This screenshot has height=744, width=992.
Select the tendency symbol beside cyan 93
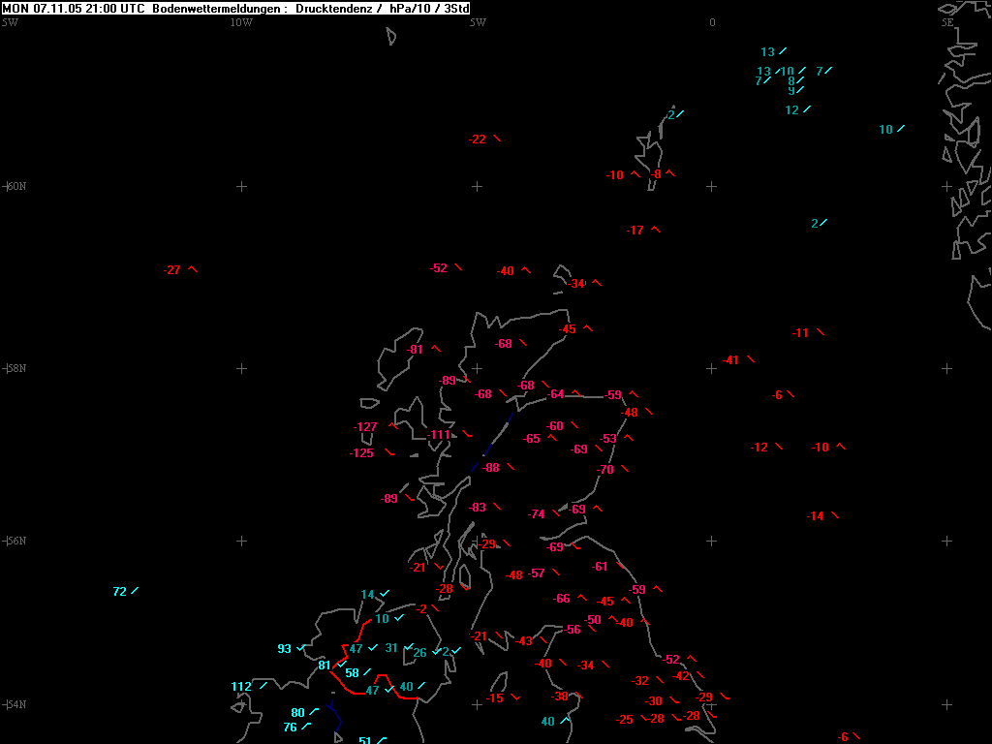[x=301, y=648]
